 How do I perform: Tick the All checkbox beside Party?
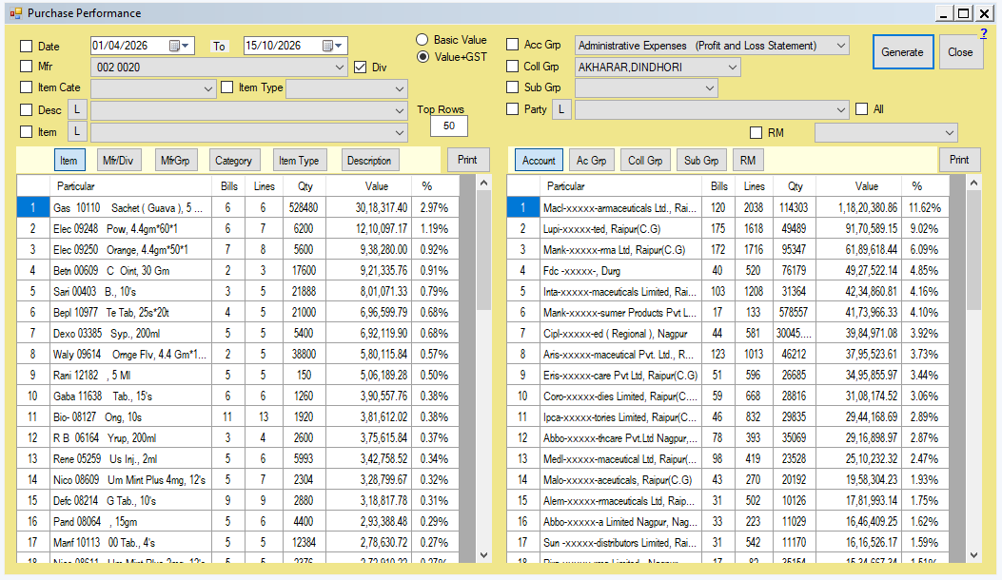[861, 108]
